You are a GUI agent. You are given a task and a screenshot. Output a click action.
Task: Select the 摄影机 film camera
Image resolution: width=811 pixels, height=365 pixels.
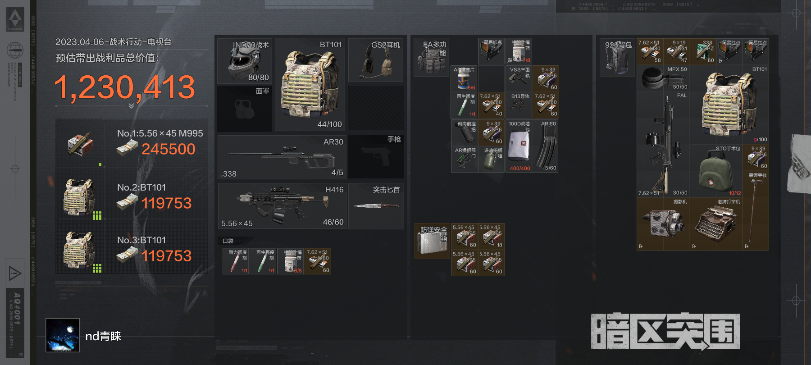(x=663, y=224)
